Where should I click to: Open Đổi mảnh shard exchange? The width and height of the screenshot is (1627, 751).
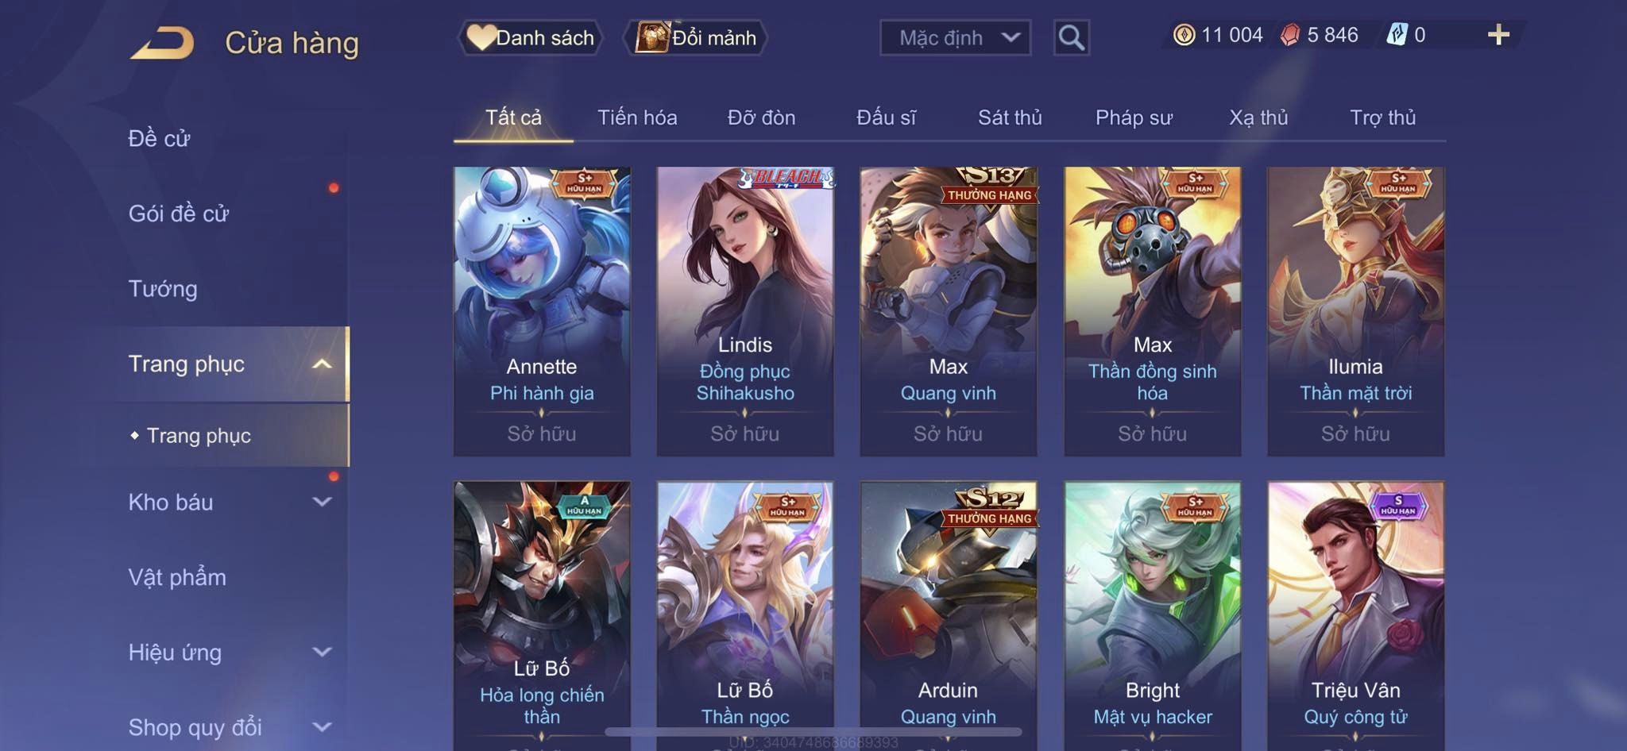click(x=695, y=37)
